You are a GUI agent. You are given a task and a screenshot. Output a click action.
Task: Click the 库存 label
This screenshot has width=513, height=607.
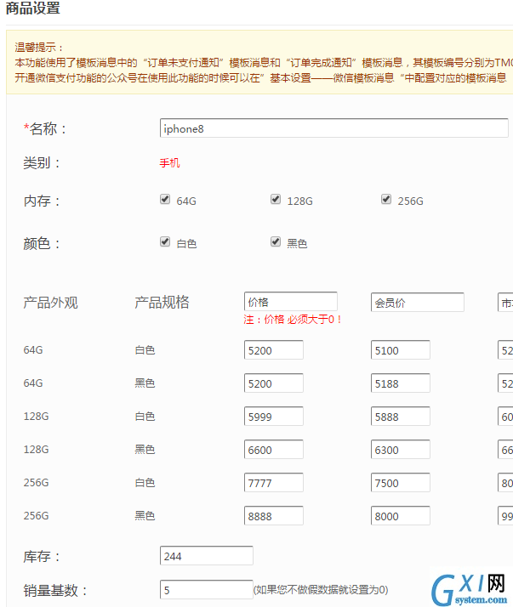(42, 556)
